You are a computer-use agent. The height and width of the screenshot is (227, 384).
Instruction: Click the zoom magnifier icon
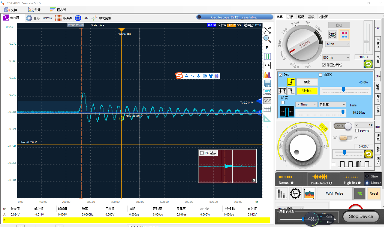tap(267, 39)
